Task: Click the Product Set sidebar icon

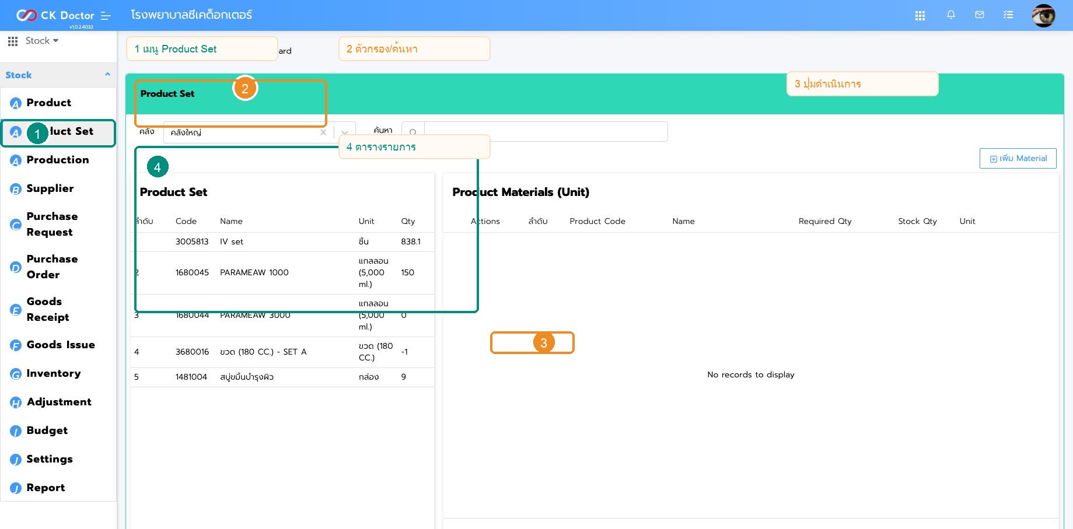Action: 16,132
